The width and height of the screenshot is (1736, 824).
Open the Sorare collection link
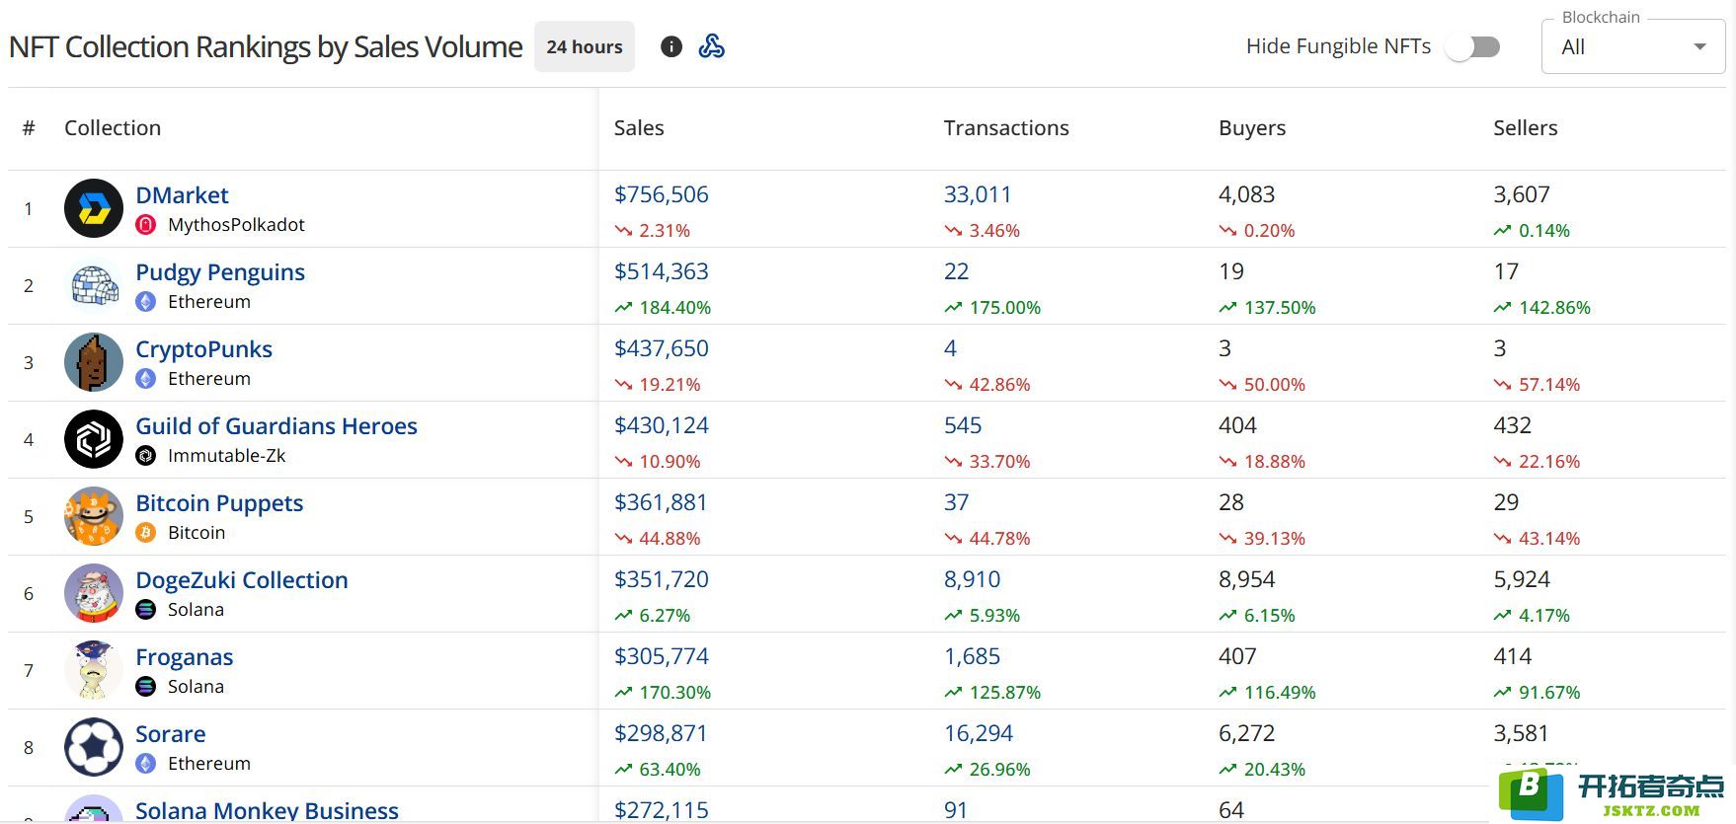pos(171,734)
